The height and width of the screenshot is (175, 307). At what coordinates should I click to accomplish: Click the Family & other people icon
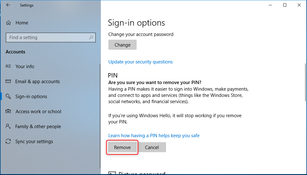(x=8, y=127)
